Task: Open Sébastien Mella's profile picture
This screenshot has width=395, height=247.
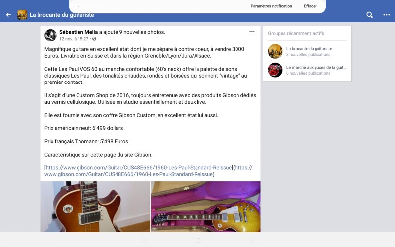Action: click(x=50, y=35)
